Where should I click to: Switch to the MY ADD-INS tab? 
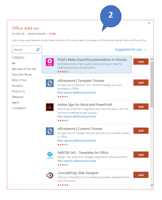[18, 34]
